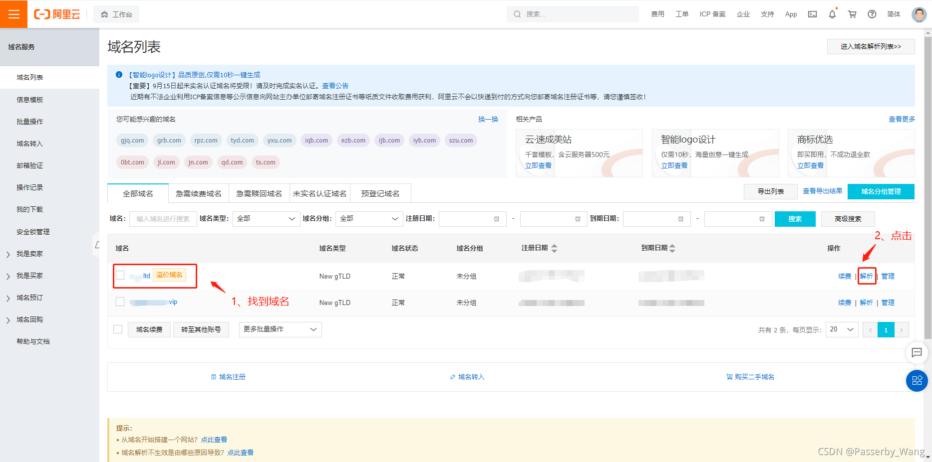Image resolution: width=932 pixels, height=462 pixels.
Task: Click 续费 for the .vip domain
Action: point(845,303)
